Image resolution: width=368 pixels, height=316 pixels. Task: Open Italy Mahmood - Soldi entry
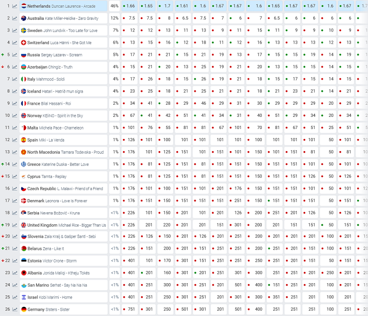coord(63,79)
